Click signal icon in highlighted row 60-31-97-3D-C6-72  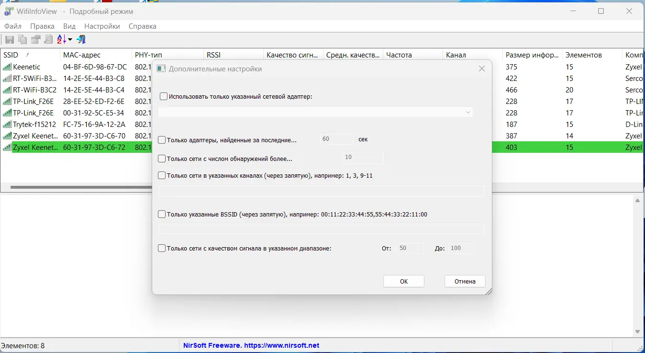click(7, 148)
